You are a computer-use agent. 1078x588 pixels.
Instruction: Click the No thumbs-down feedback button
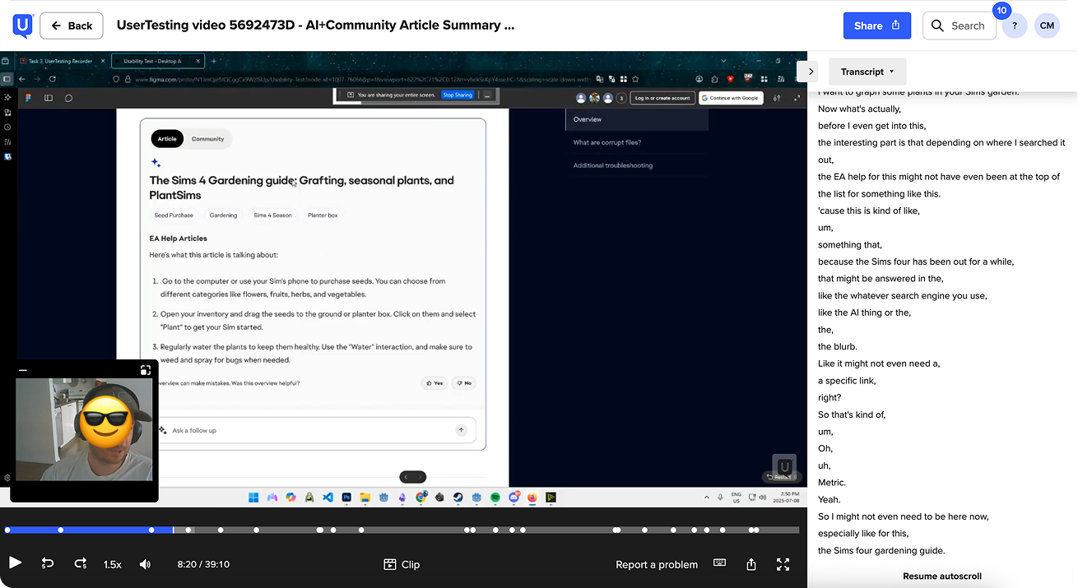[x=463, y=383]
